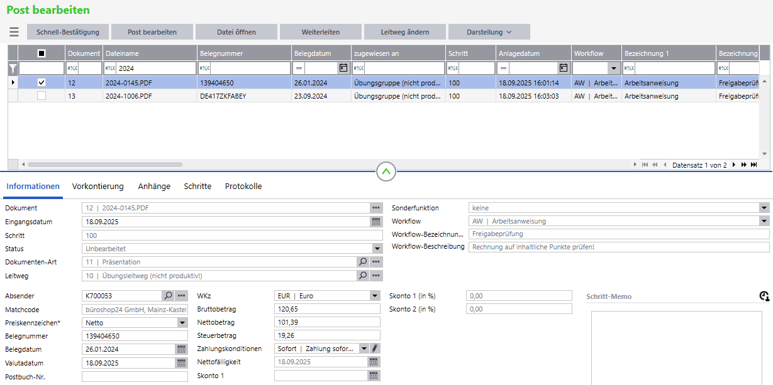The height and width of the screenshot is (385, 773).
Task: Click the grid horizontal scrollbar
Action: tap(105, 165)
